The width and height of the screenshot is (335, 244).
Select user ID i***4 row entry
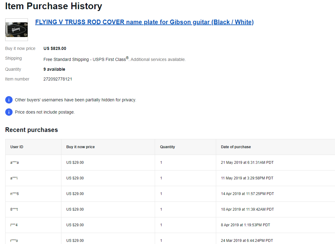(x=14, y=225)
